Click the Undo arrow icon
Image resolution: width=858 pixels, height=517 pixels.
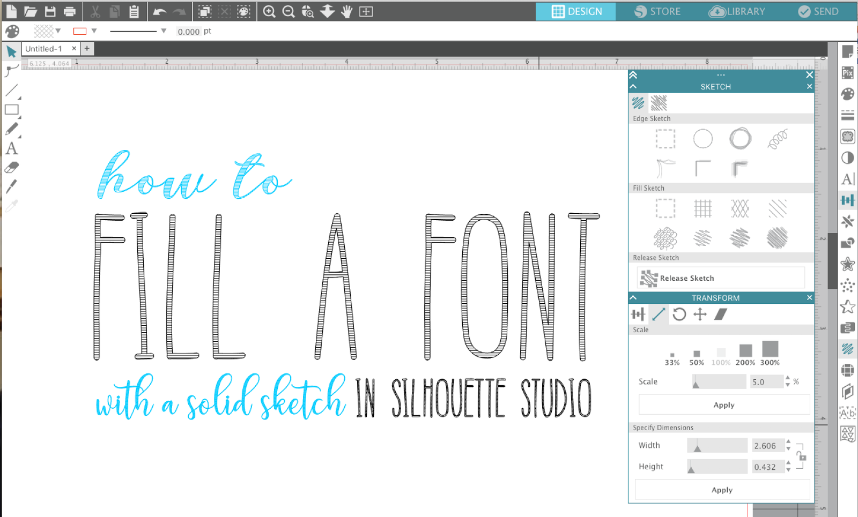click(159, 11)
